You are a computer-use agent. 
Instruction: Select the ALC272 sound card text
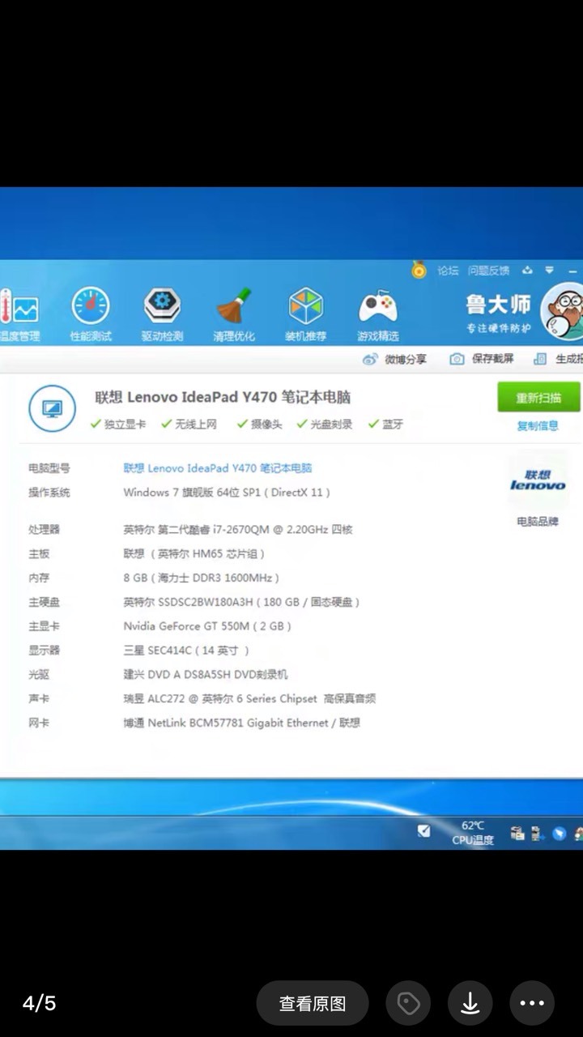point(249,699)
